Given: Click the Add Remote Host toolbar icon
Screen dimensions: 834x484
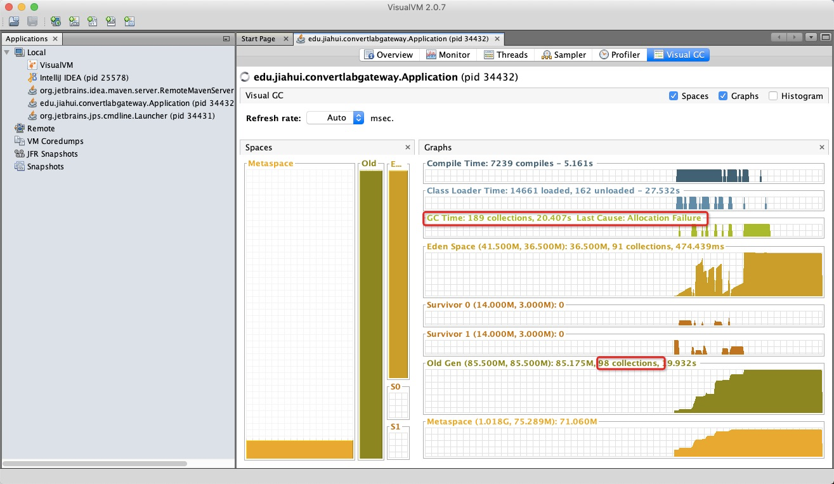Looking at the screenshot, I should (x=56, y=22).
